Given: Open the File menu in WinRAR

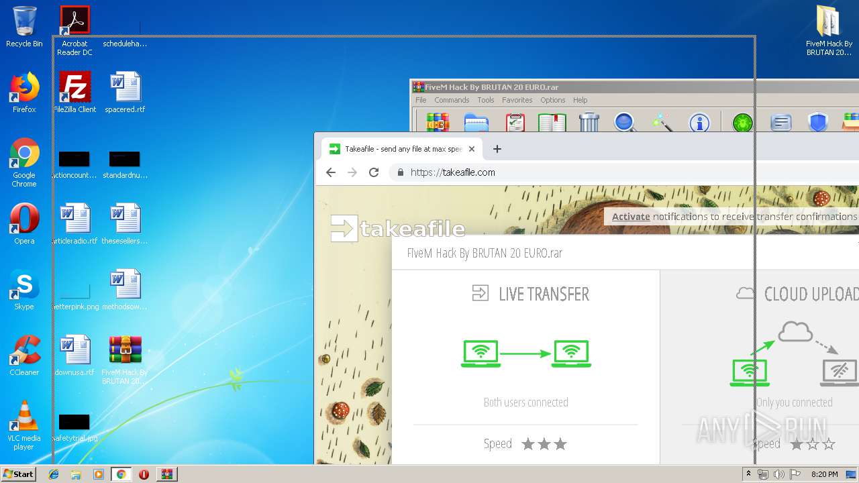Looking at the screenshot, I should (421, 100).
